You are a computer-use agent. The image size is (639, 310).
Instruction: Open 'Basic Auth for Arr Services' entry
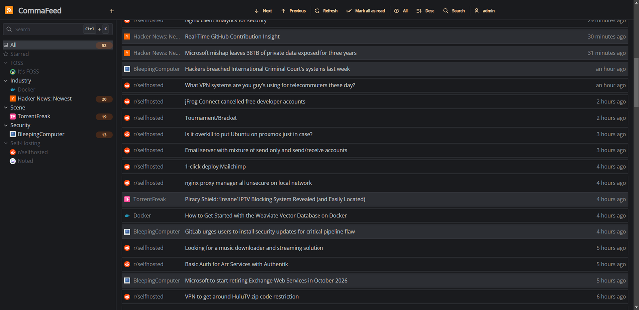(x=375, y=264)
